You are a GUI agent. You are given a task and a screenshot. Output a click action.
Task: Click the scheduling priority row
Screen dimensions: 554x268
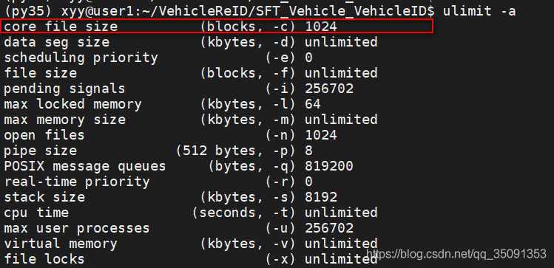(x=158, y=58)
